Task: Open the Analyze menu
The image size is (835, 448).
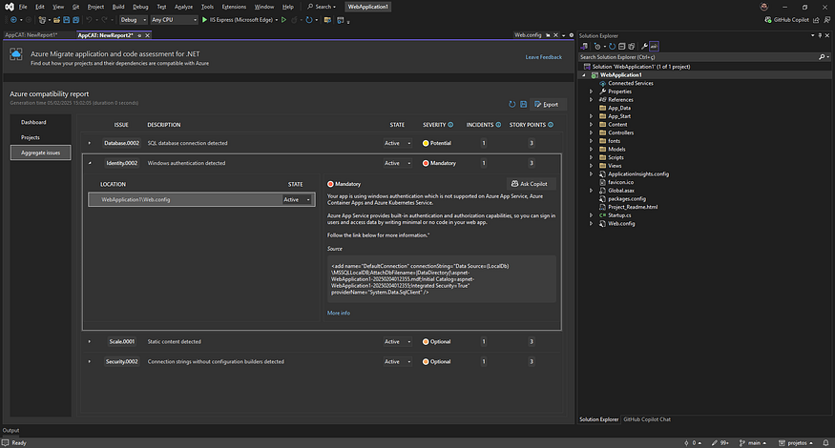Action: click(x=183, y=6)
